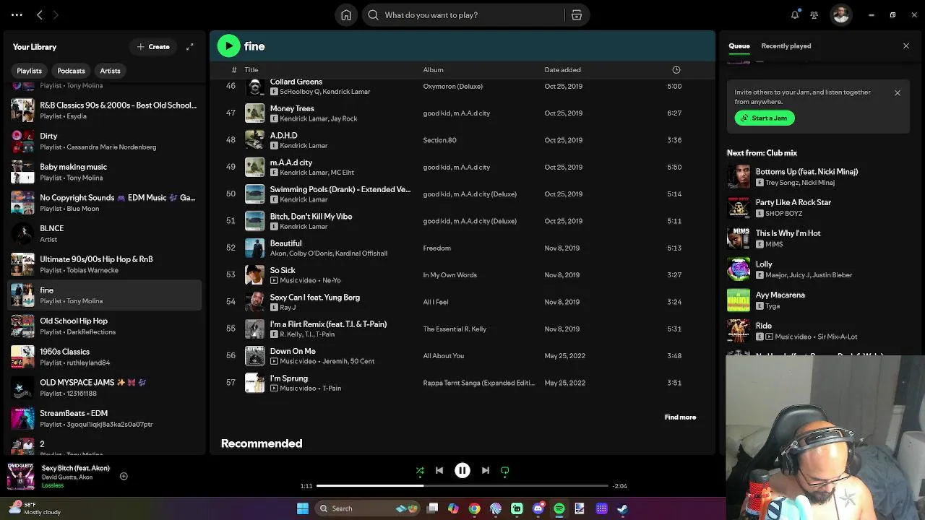Screen dimensions: 925x520
Task: Open the What's New notifications bell
Action: 795,14
